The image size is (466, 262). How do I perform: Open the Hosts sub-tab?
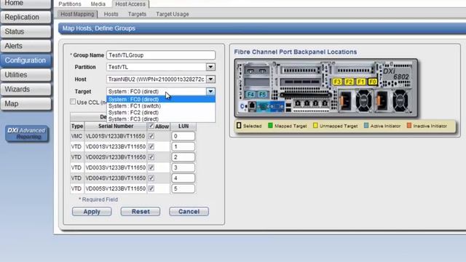111,14
